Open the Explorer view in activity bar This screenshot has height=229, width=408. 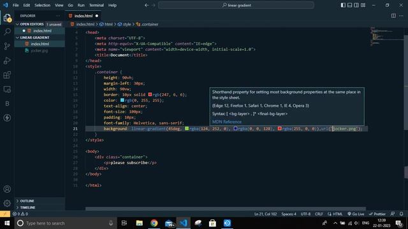click(x=7, y=18)
